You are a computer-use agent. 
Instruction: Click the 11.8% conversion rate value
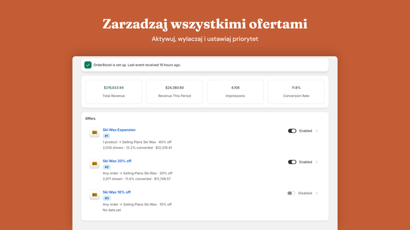[x=296, y=88]
